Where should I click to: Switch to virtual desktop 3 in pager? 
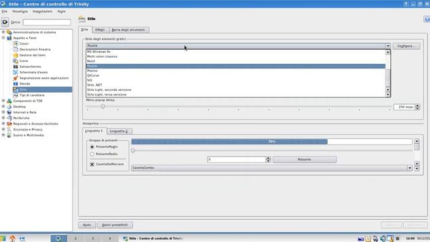[x=93, y=239]
